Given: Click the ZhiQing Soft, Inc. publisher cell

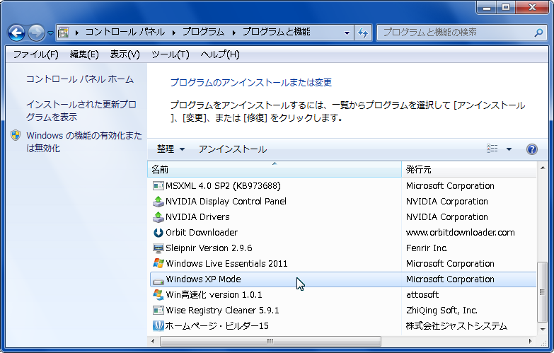Looking at the screenshot, I should point(442,311).
